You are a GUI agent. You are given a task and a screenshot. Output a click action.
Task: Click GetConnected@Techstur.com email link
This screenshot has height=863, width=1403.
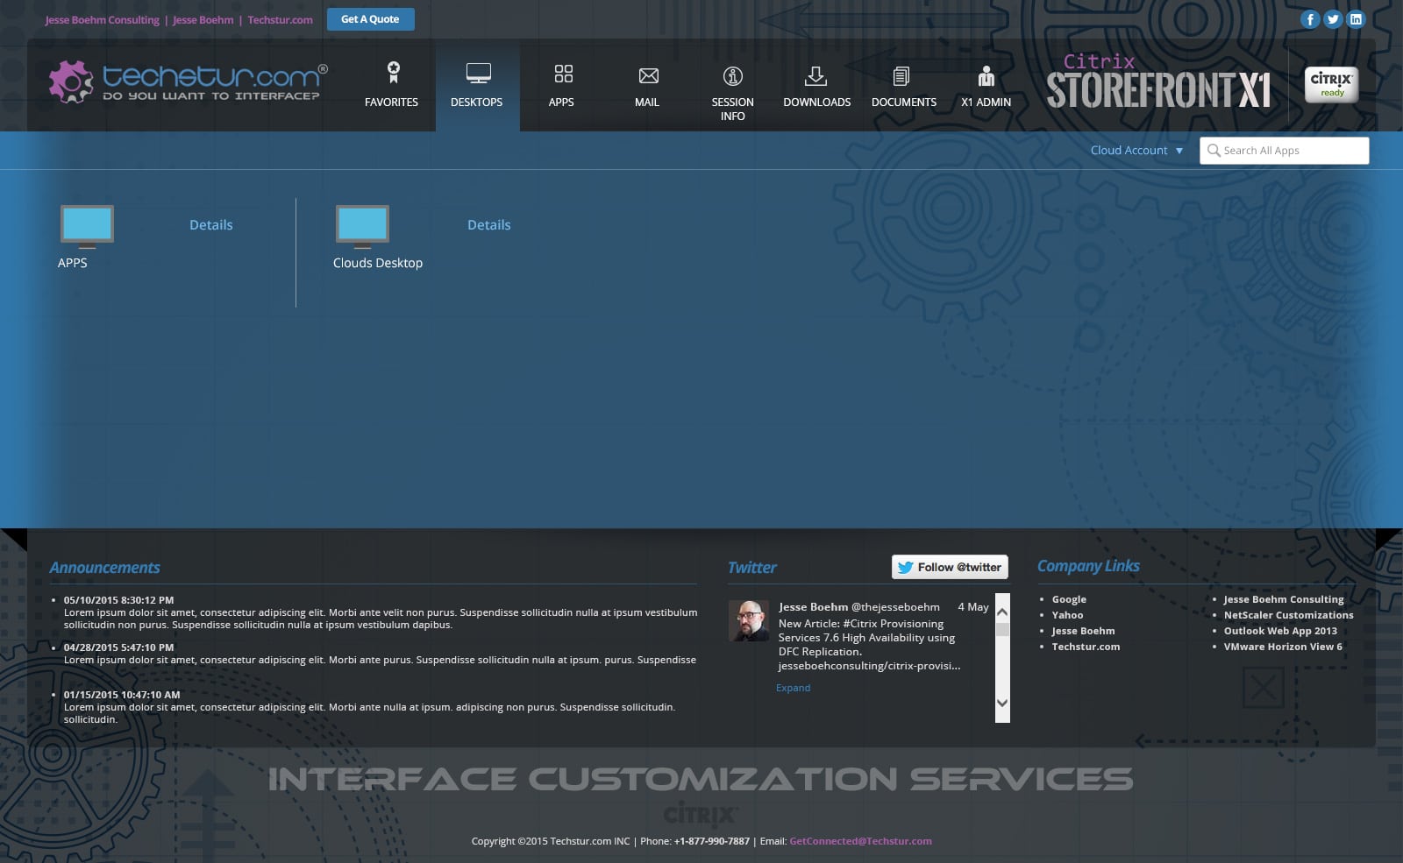[860, 841]
